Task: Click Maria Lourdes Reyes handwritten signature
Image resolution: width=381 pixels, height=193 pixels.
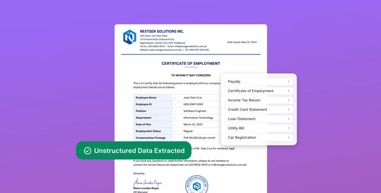Action: [x=147, y=182]
